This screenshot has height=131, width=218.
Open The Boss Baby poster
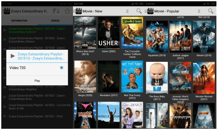click(157, 78)
